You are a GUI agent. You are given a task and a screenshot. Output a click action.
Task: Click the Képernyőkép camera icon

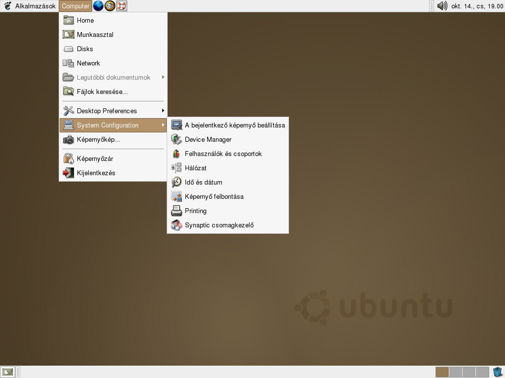click(x=68, y=139)
